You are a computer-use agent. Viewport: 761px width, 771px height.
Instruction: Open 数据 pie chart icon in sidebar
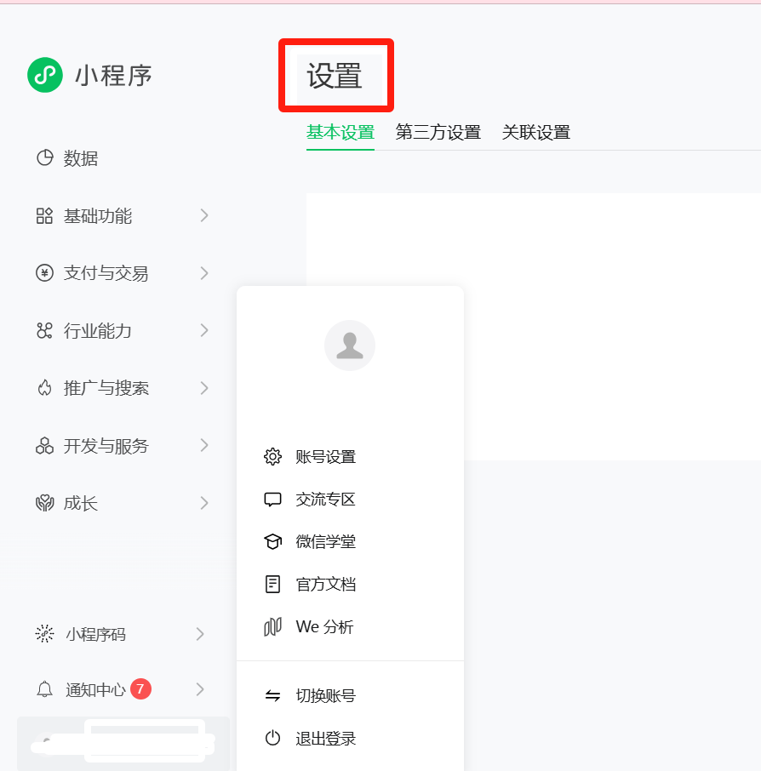(45, 157)
